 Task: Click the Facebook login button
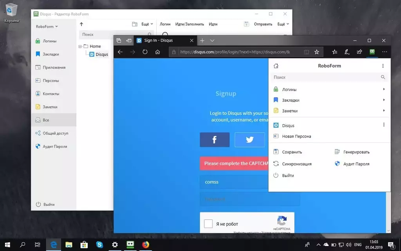coord(215,140)
